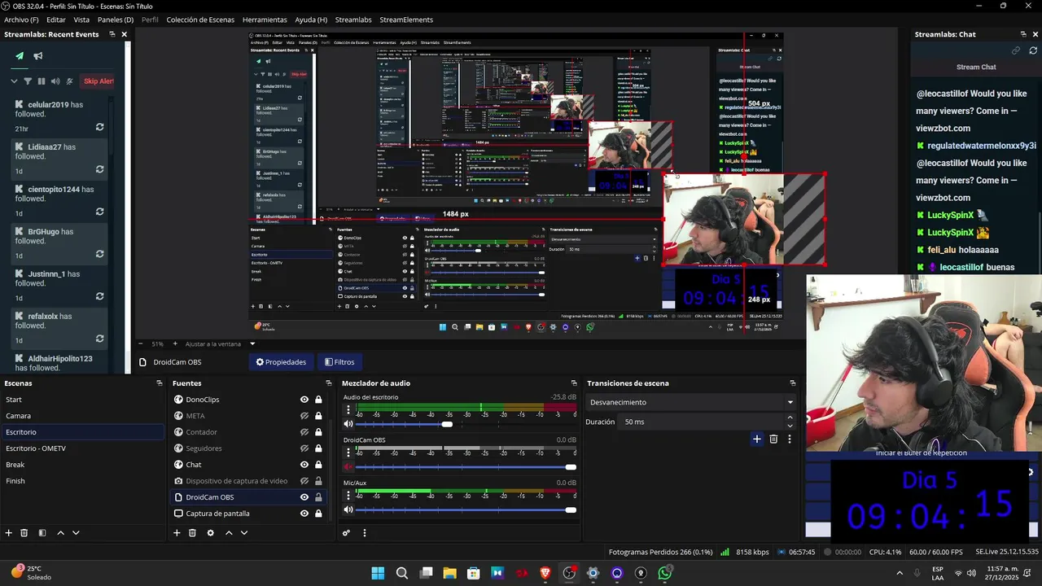Replay the BrGHugo follow alert

pos(99,254)
